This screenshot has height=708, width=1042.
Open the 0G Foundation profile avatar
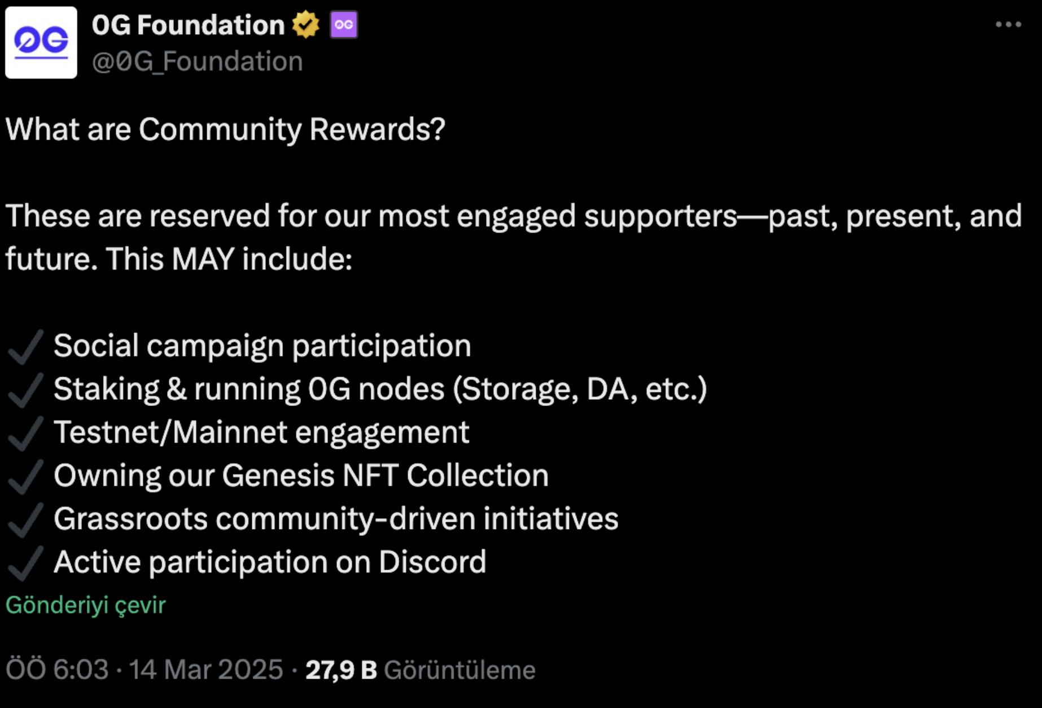pos(41,42)
